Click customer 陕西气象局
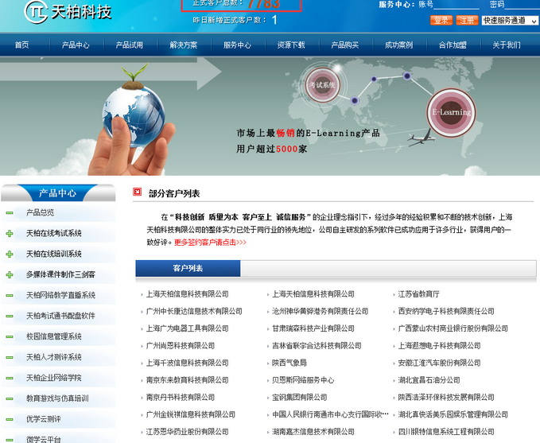540x443 pixels. pyautogui.click(x=289, y=363)
